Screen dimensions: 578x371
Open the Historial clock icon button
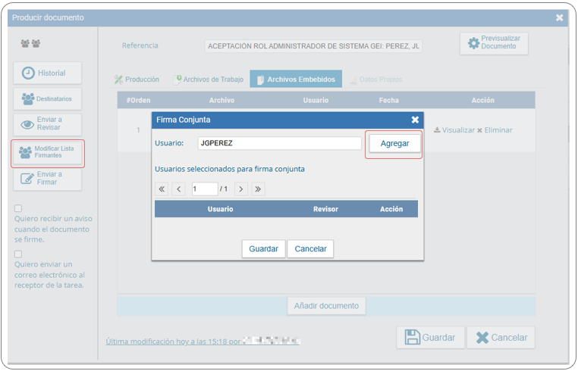coord(47,73)
